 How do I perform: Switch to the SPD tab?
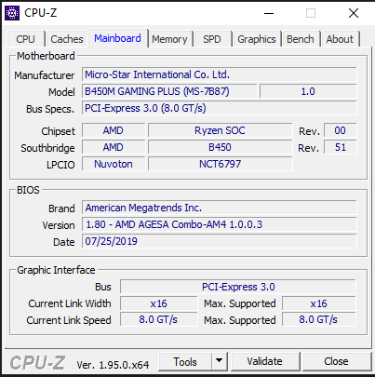click(212, 39)
